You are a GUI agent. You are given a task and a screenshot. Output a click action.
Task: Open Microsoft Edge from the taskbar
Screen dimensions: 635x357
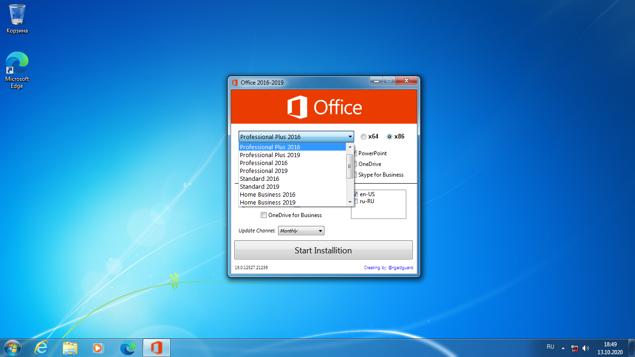tap(128, 347)
